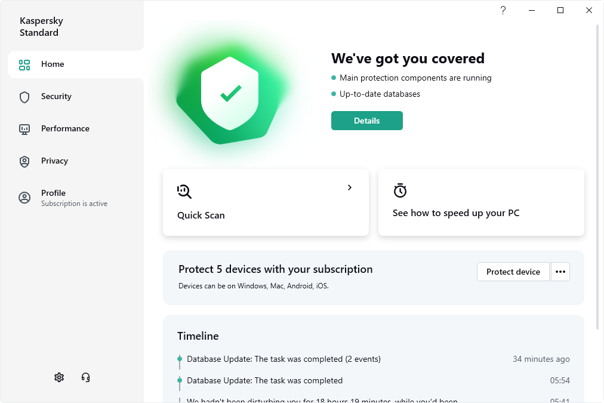The width and height of the screenshot is (604, 403).
Task: Click the Security shield icon
Action: (x=24, y=97)
